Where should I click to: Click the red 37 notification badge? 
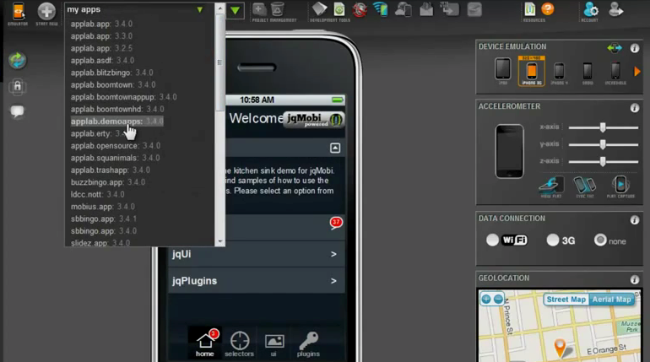336,223
